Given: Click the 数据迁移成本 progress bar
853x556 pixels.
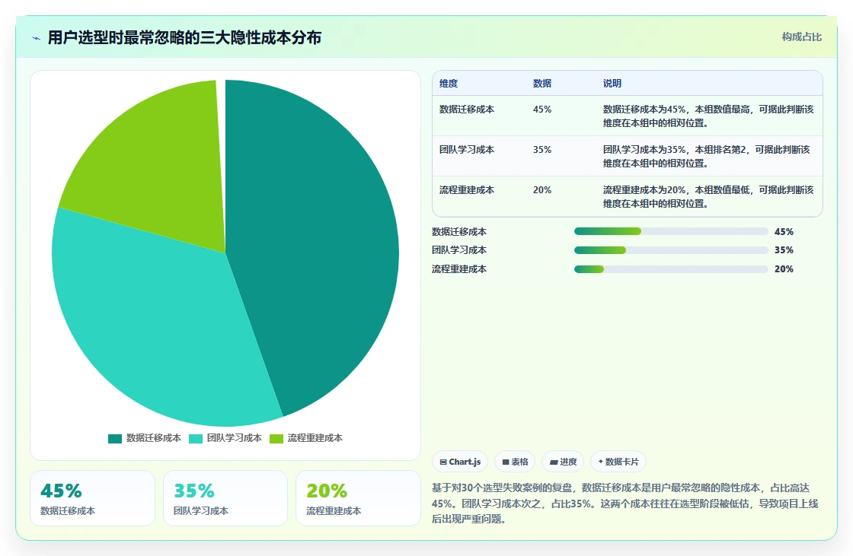Looking at the screenshot, I should pyautogui.click(x=671, y=231).
